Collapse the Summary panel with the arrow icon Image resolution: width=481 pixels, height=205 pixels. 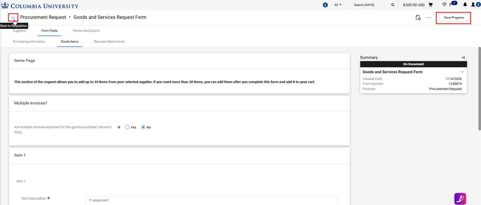[x=463, y=58]
